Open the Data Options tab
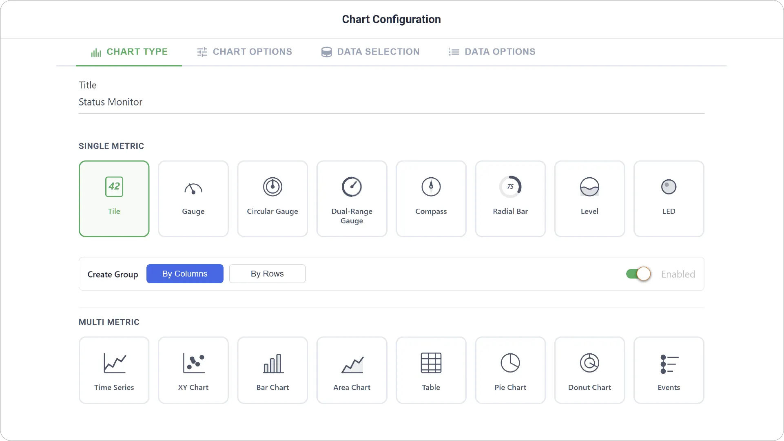 pos(492,52)
